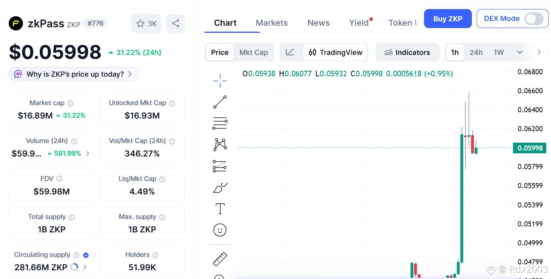Open the Token tab
This screenshot has width=551, height=279.
click(403, 23)
